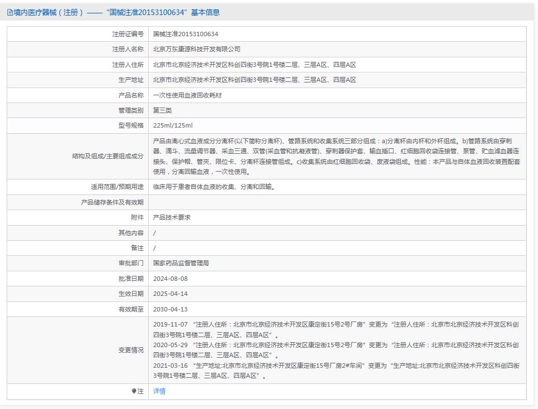538x409 pixels.
Task: Click the bulb icon beside 注
Action: (x=134, y=391)
